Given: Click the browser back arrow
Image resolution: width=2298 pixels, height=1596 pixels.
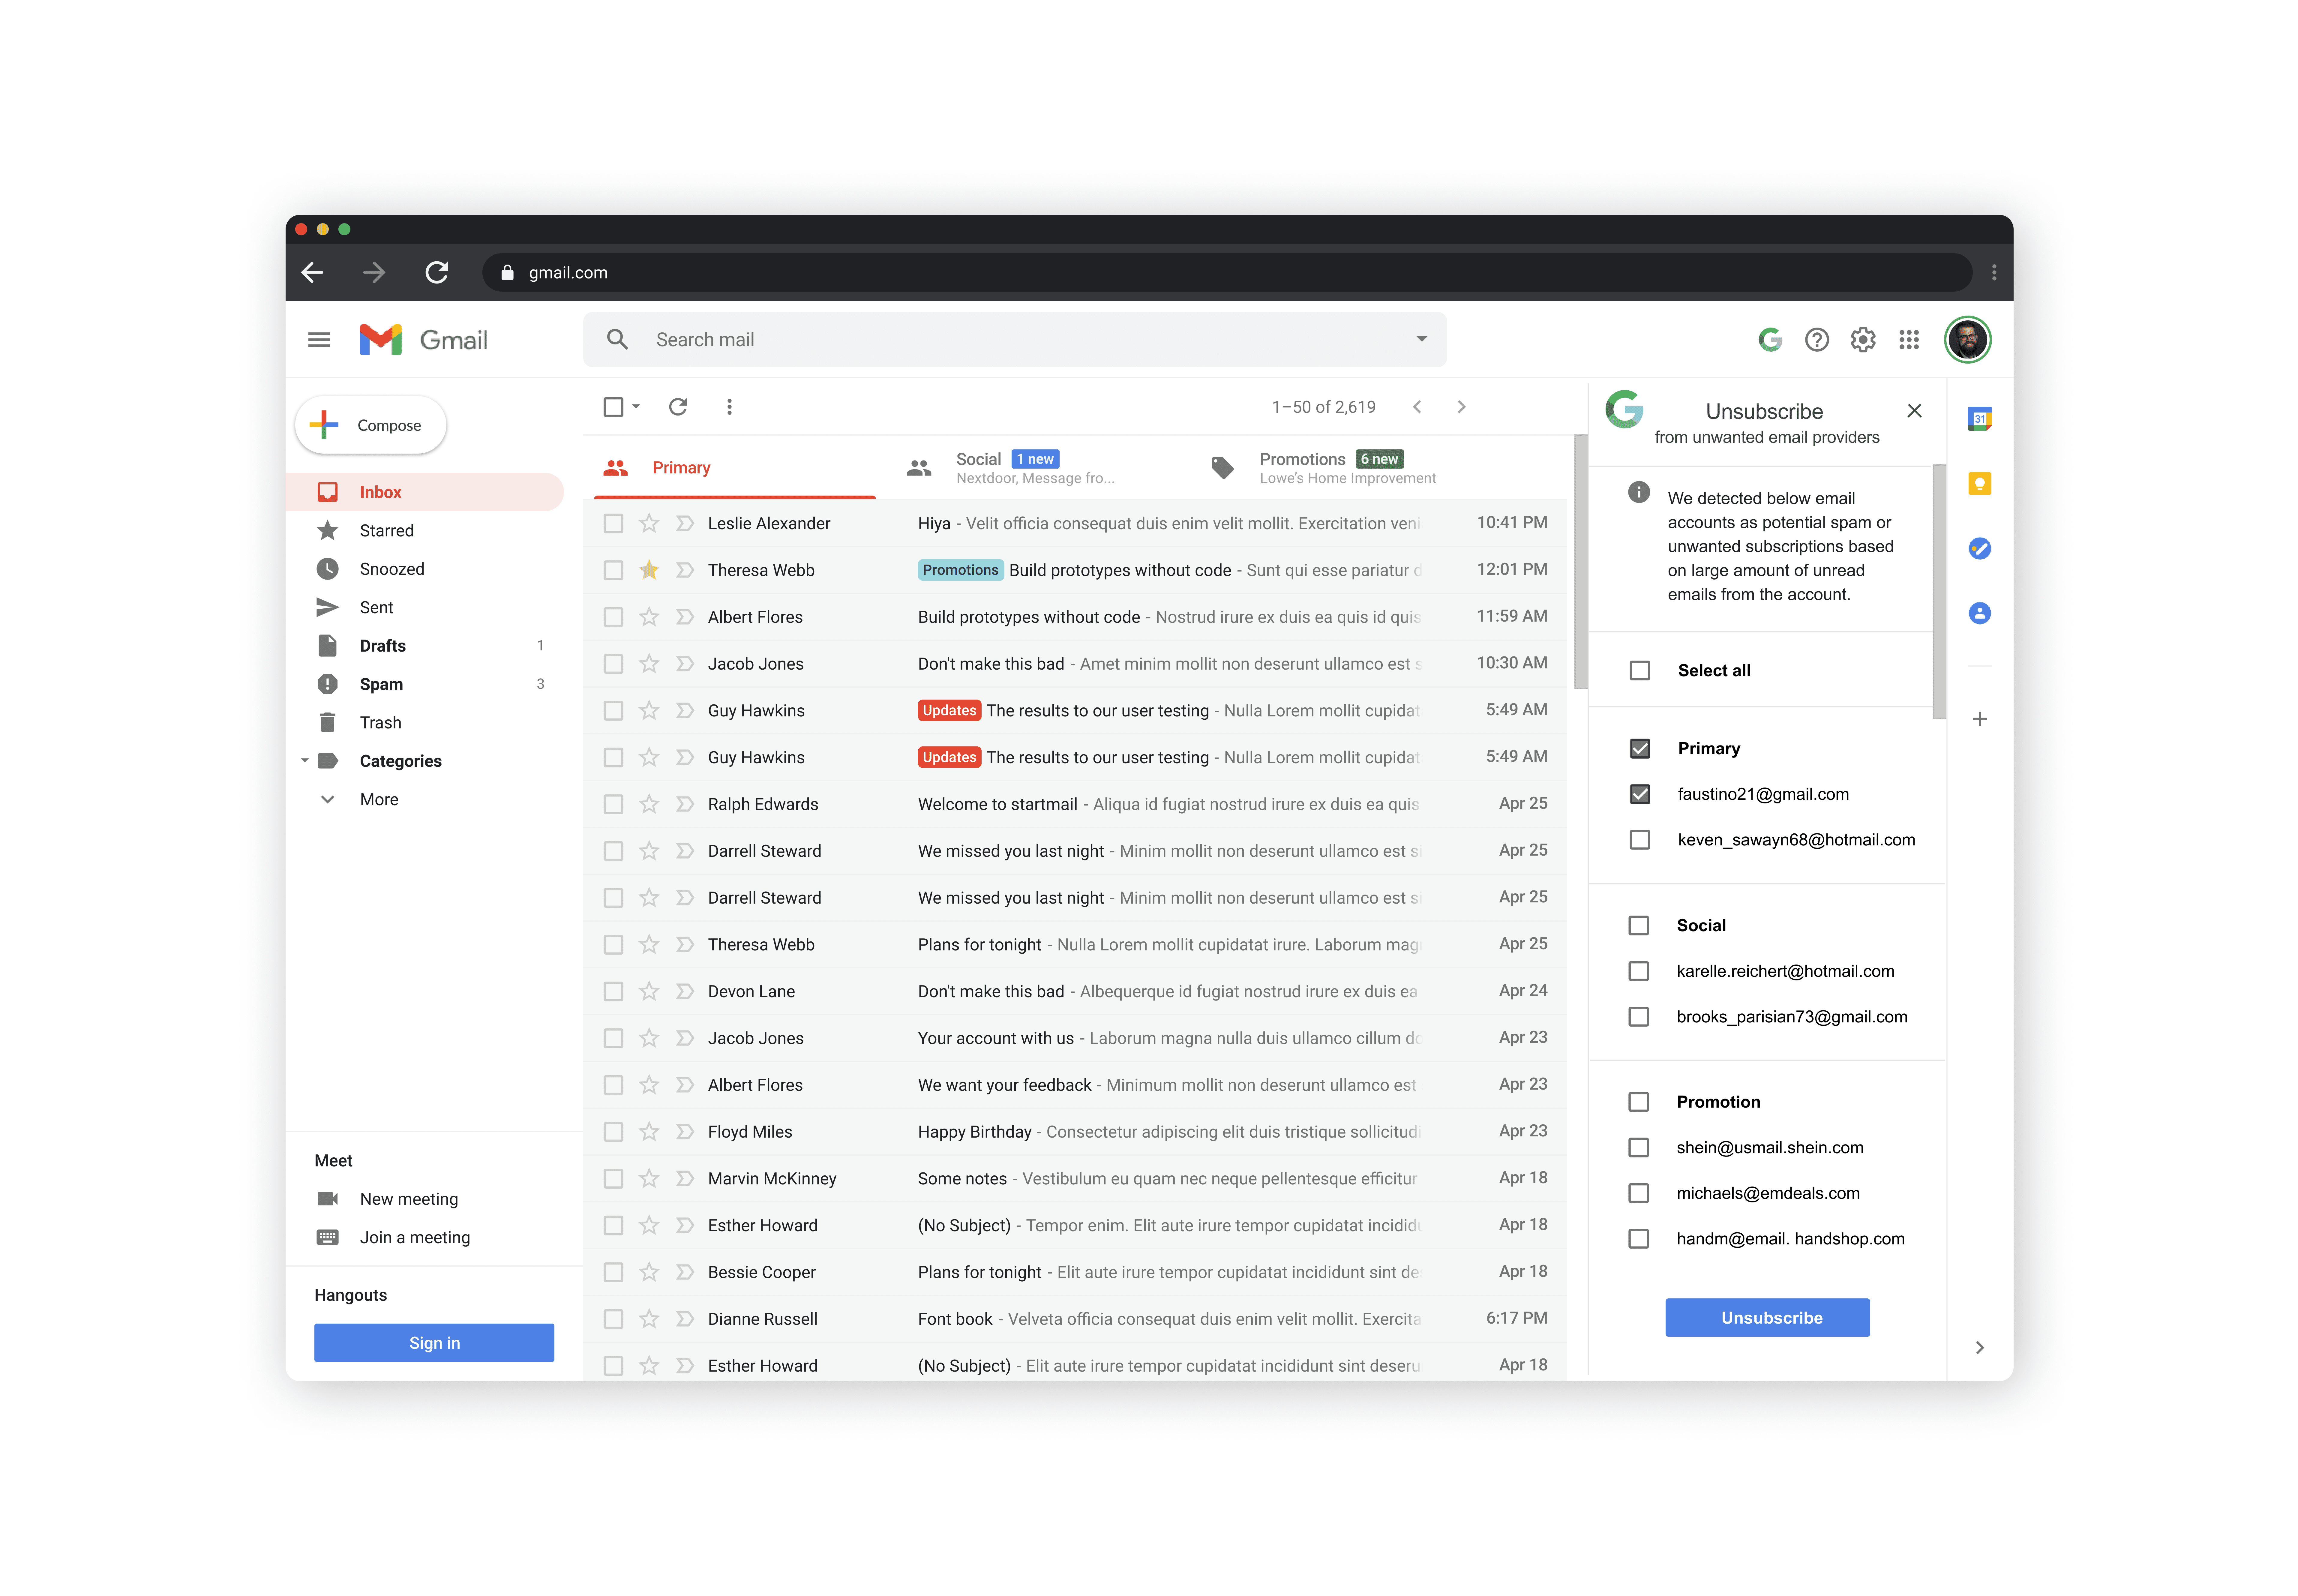Looking at the screenshot, I should pos(312,272).
